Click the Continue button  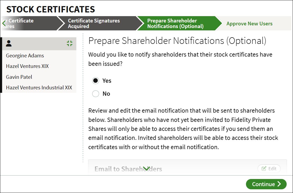point(266,184)
